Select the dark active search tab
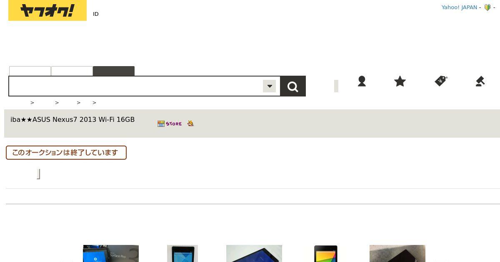Image resolution: width=500 pixels, height=262 pixels. click(114, 71)
